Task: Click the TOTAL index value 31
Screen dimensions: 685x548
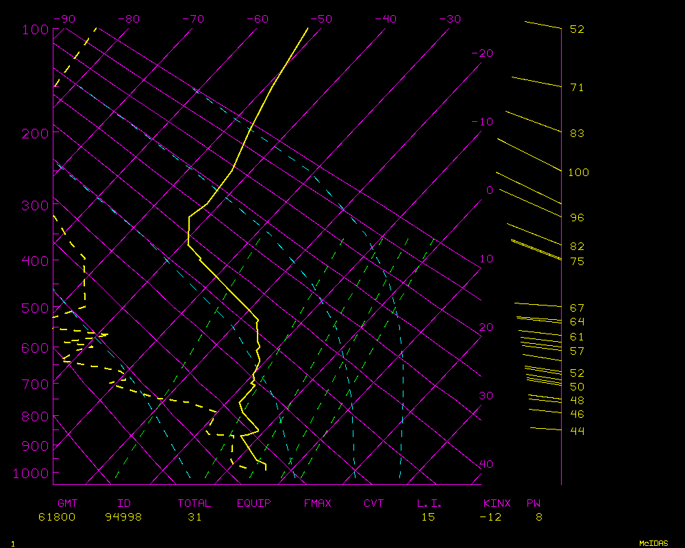Action: pyautogui.click(x=195, y=517)
